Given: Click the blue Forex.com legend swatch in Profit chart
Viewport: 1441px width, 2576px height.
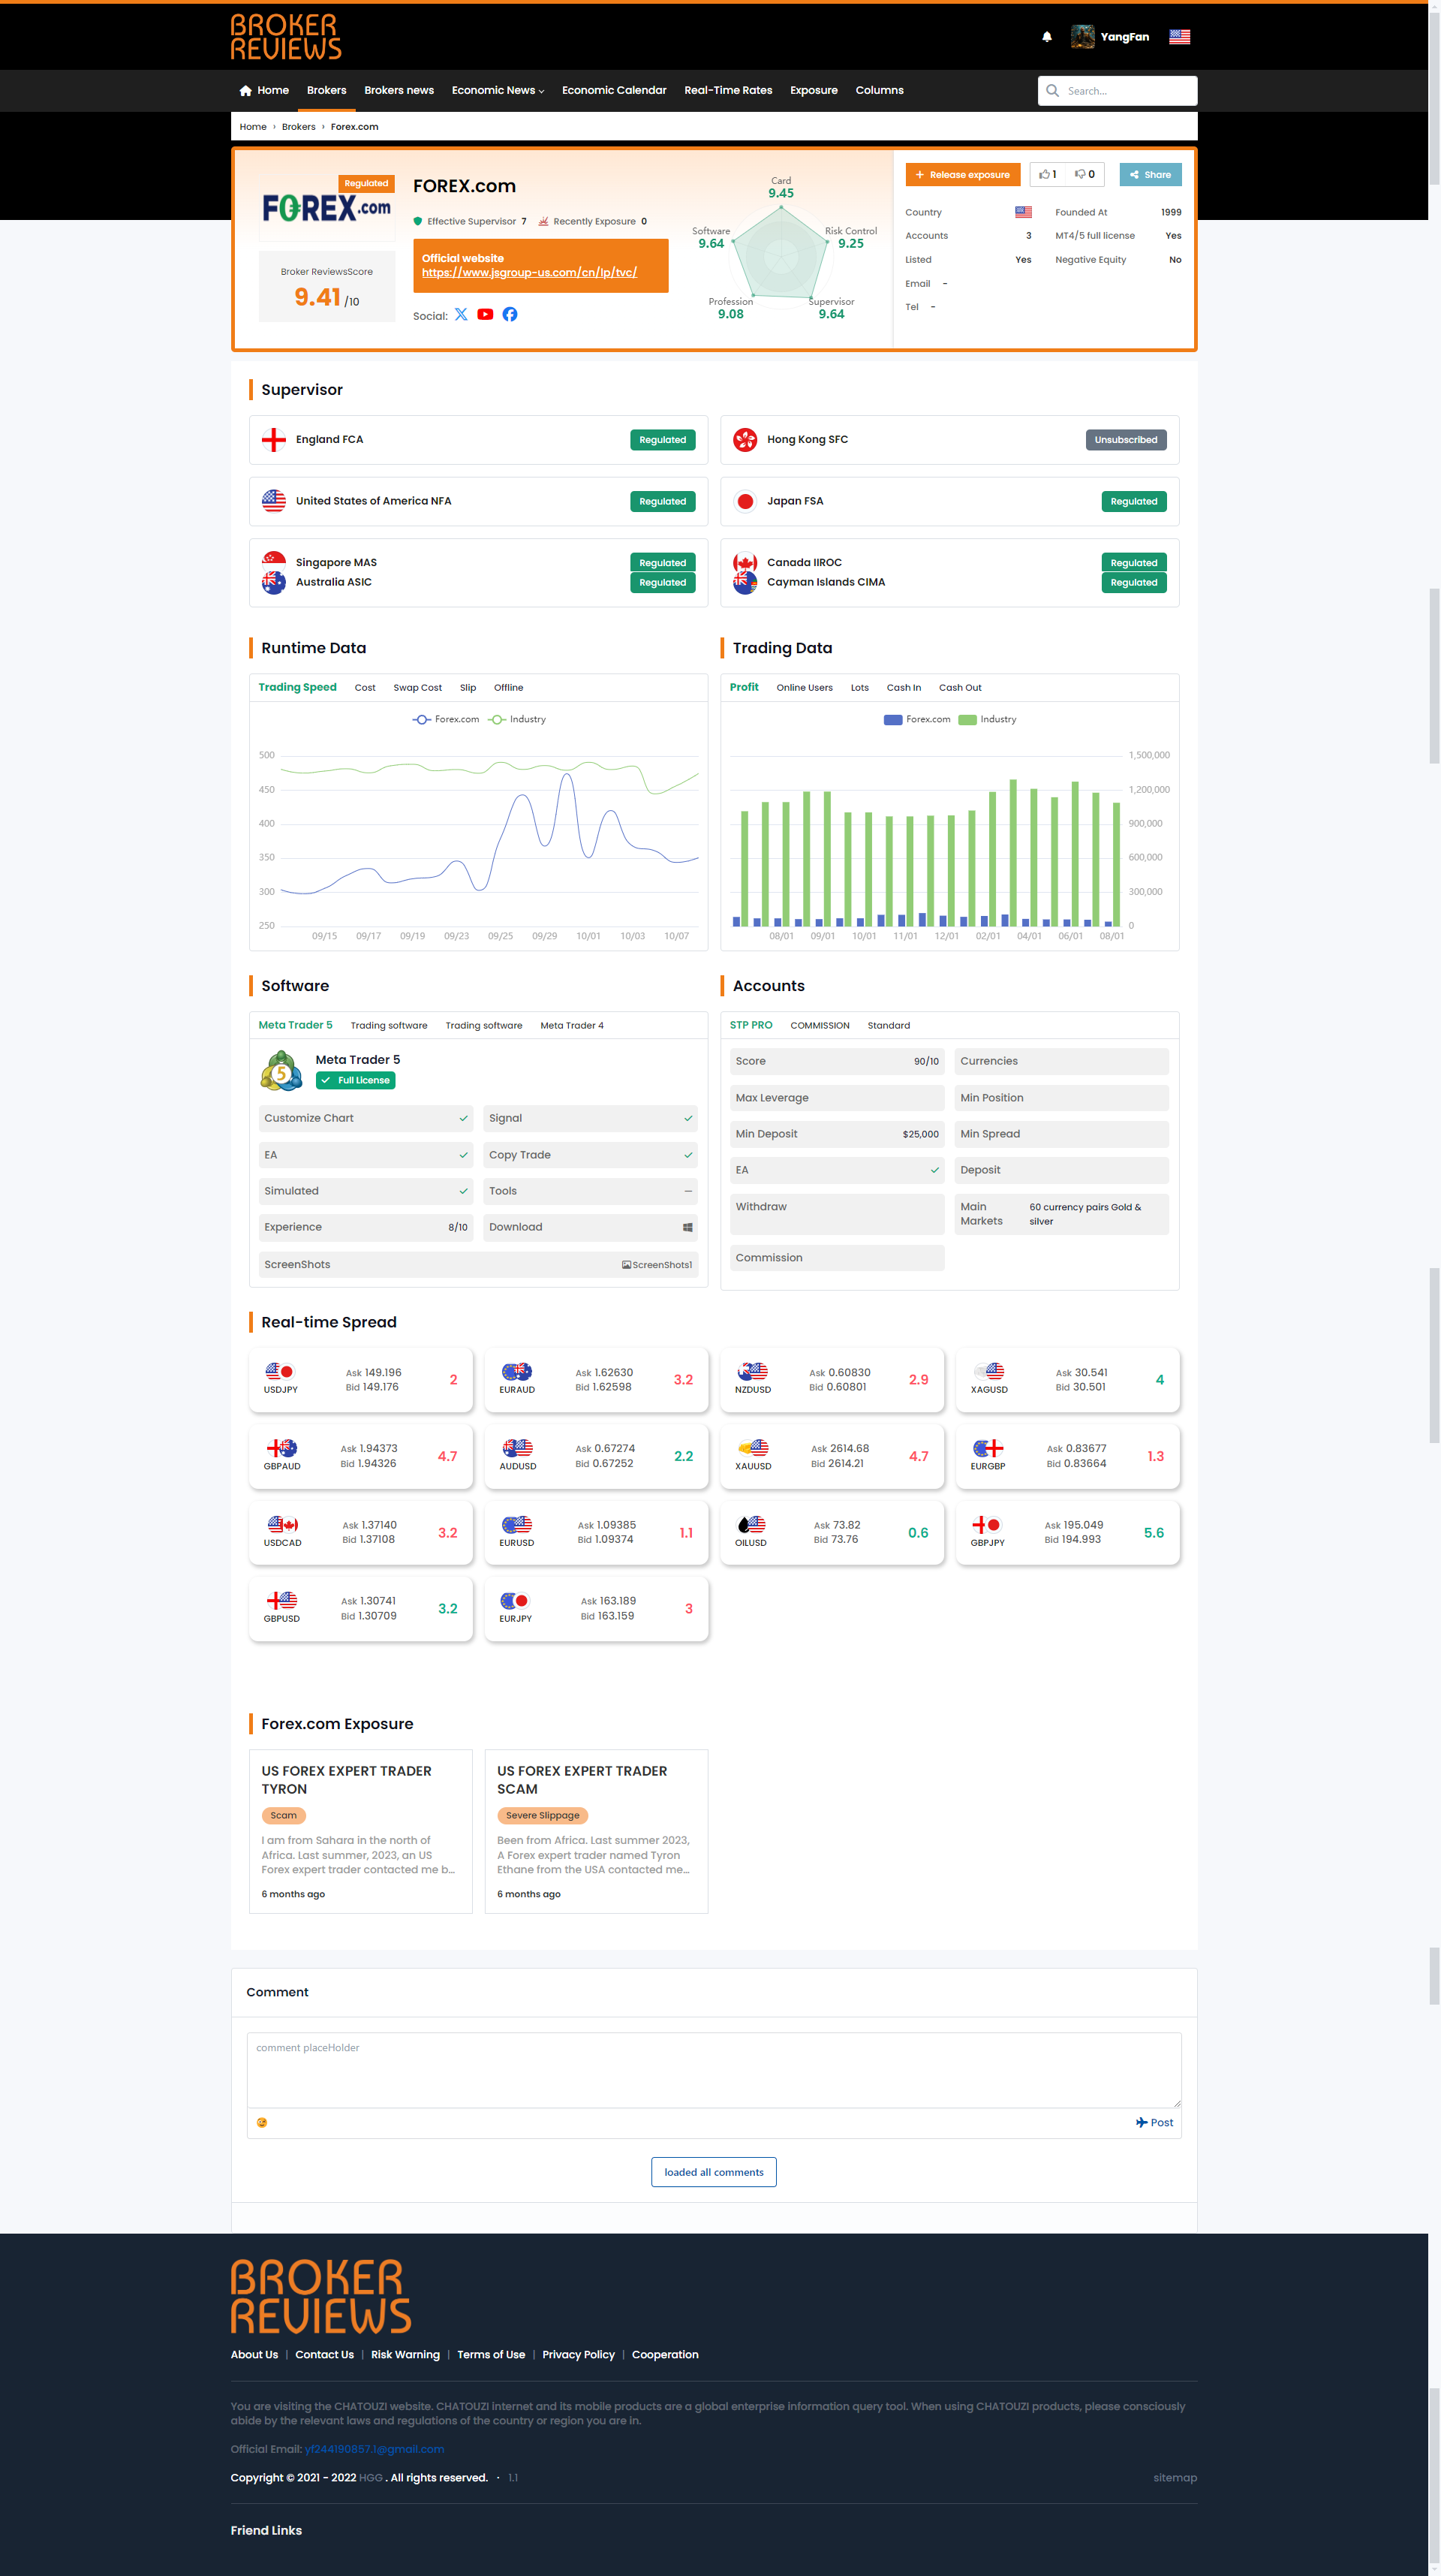Looking at the screenshot, I should 893,719.
